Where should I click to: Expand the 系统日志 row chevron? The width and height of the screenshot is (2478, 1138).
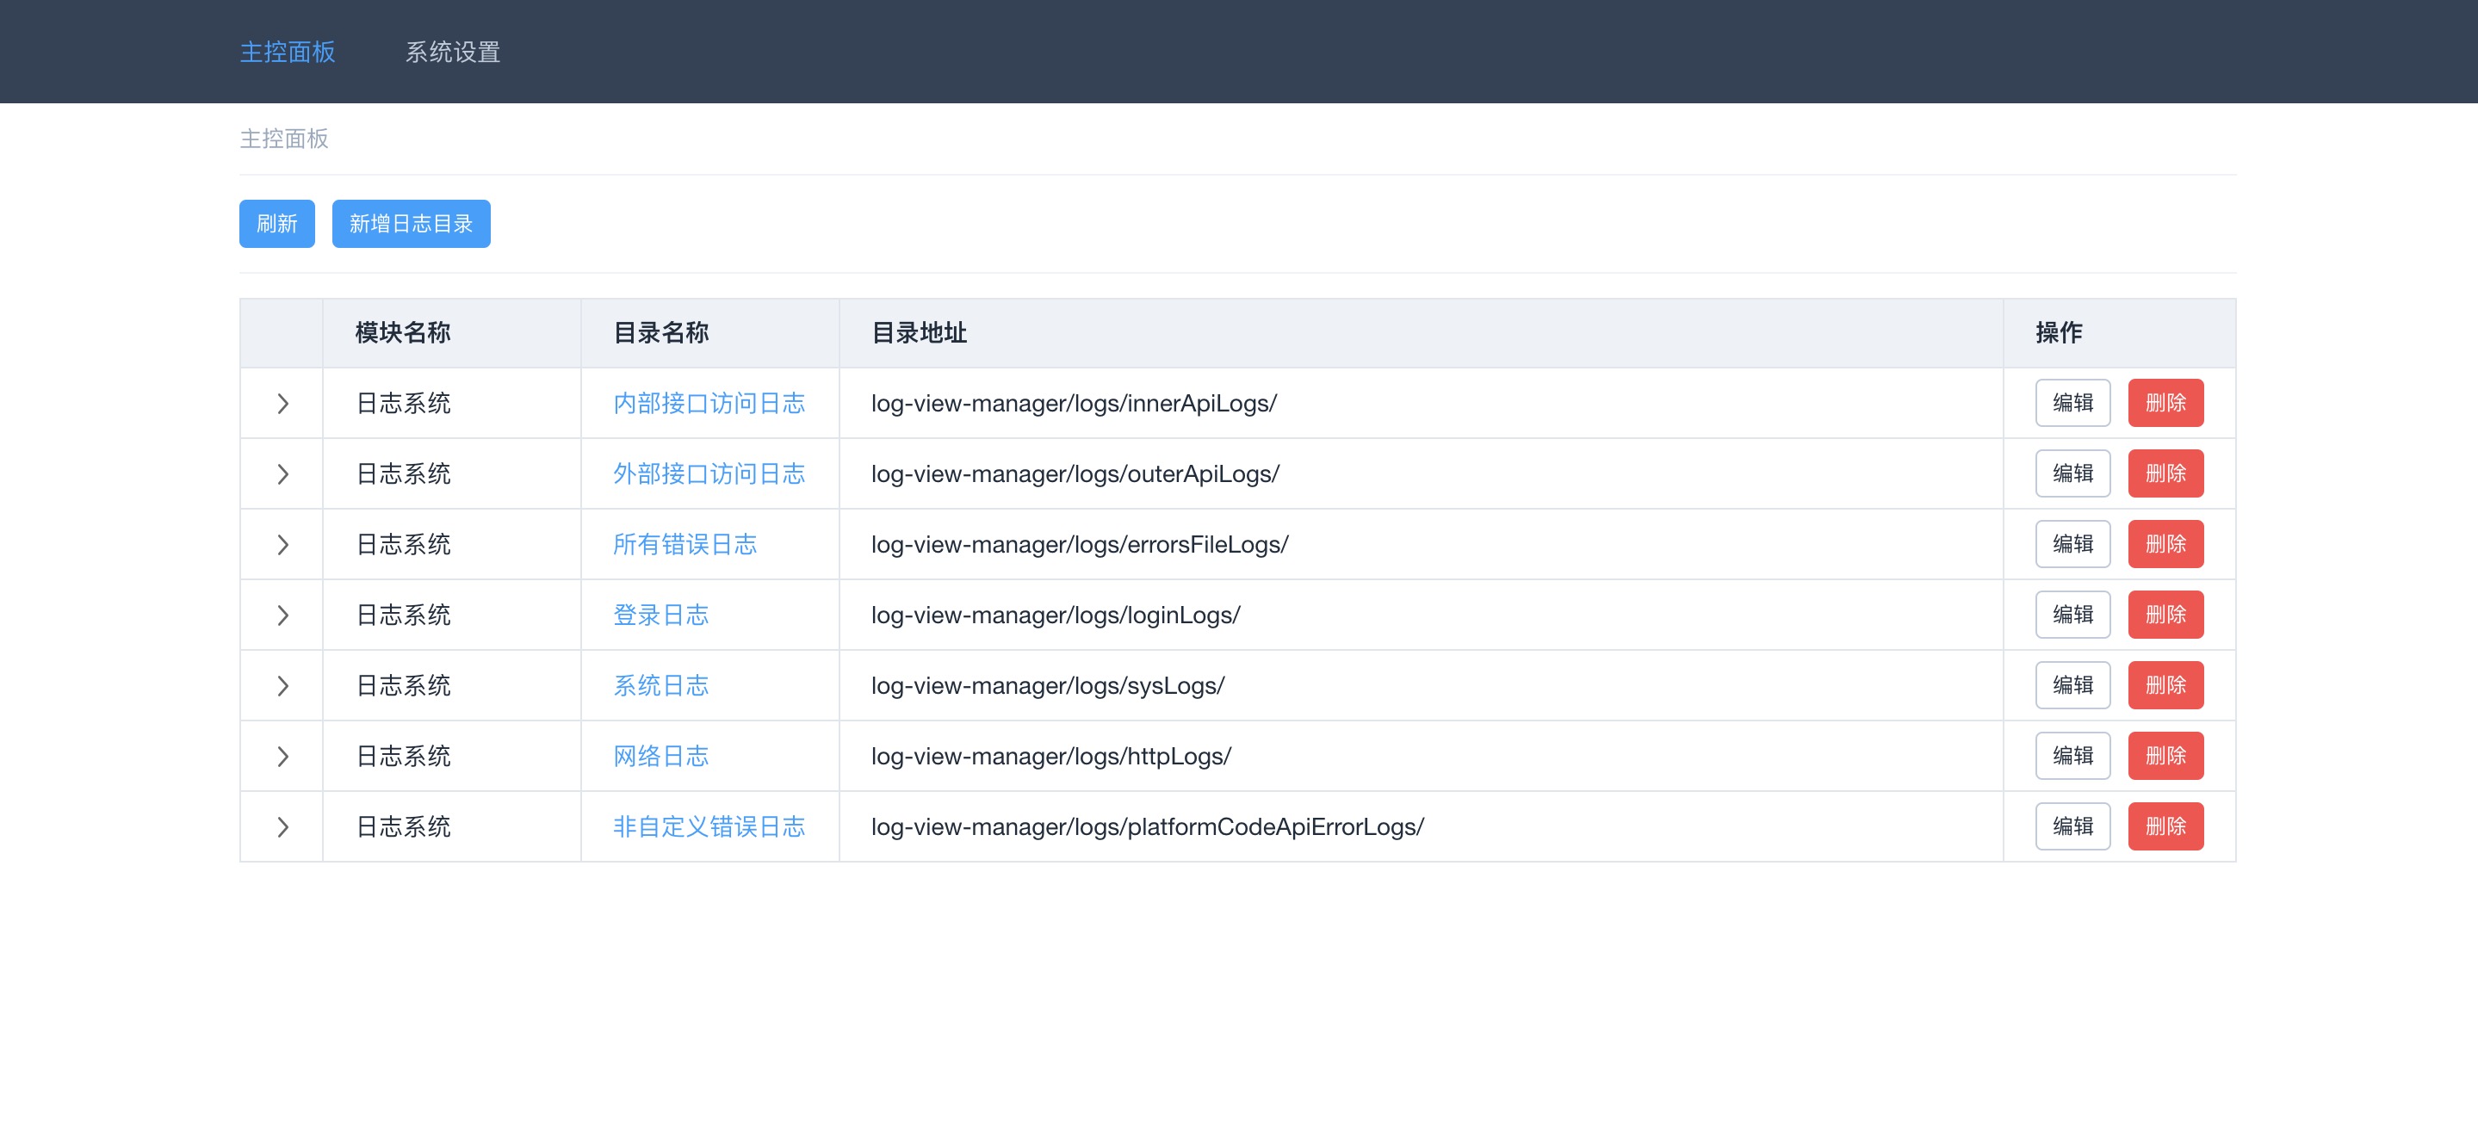tap(282, 685)
